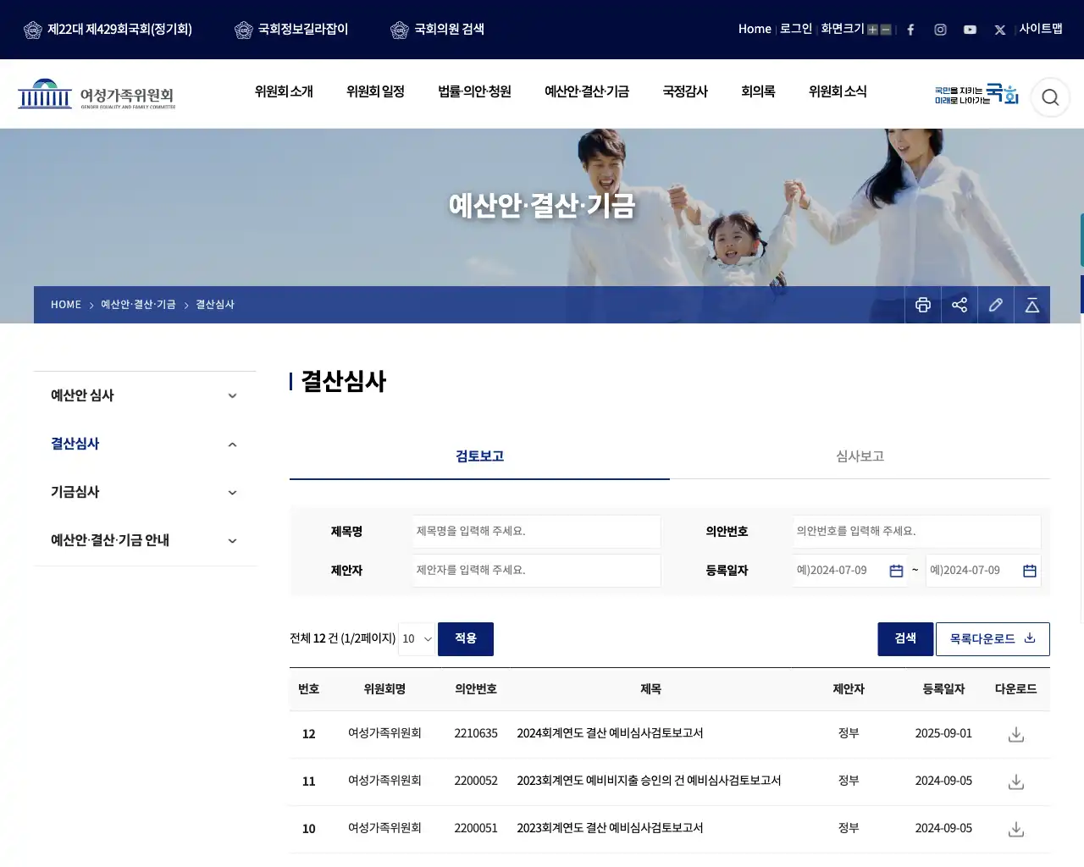Open the 국정감사 menu

point(685,91)
